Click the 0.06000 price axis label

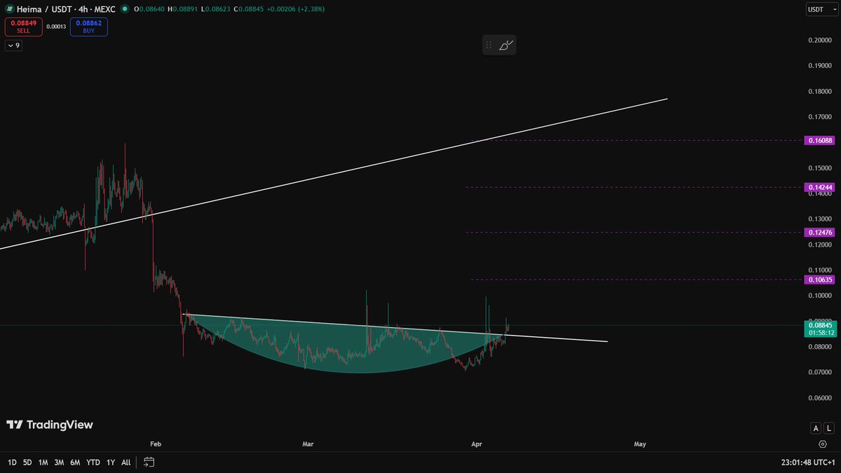(820, 397)
